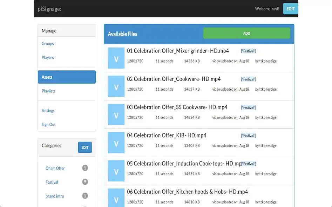Filter files by Onam Offer category
The height and width of the screenshot is (207, 332).
(55, 168)
